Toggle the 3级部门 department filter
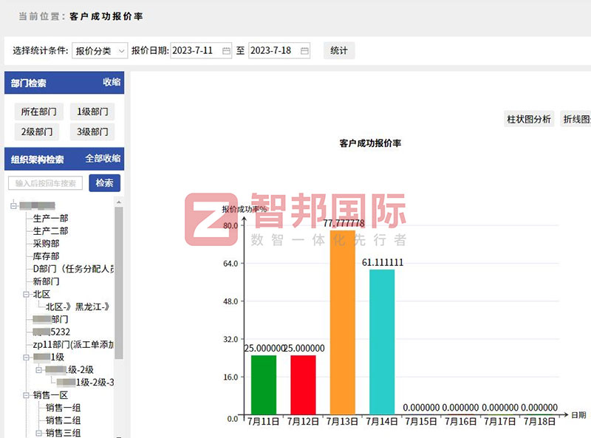Screen dimensions: 591x438 tap(92, 131)
